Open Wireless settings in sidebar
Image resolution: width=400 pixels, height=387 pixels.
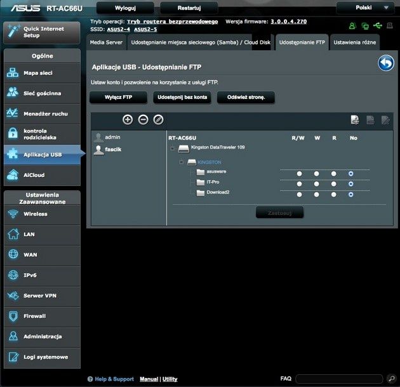point(42,214)
